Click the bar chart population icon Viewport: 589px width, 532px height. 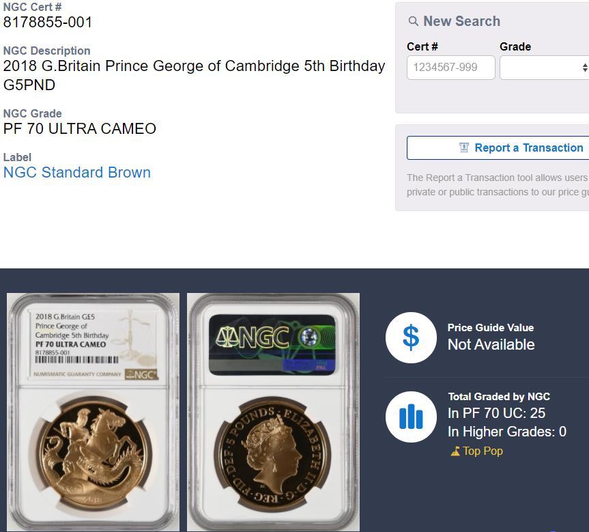point(411,417)
